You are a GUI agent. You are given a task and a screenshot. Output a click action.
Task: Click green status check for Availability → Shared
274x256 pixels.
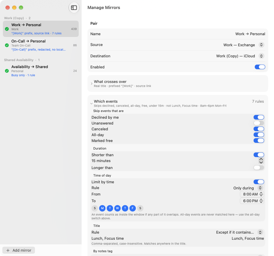7,71
